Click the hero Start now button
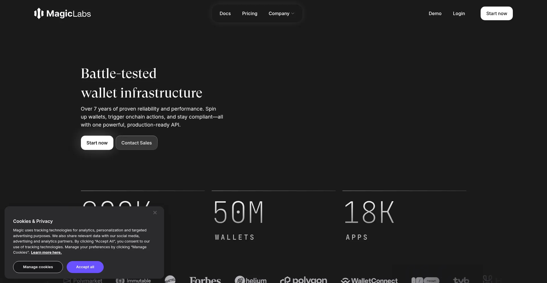547x283 pixels. (x=97, y=143)
